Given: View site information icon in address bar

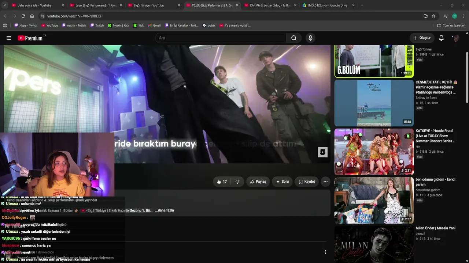Looking at the screenshot, I should [x=43, y=16].
